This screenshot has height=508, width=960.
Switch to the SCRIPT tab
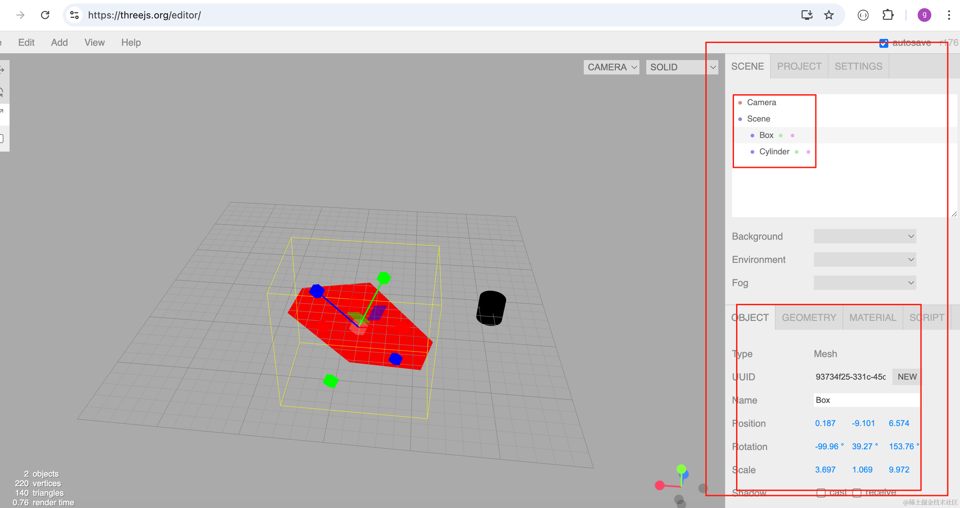[927, 317]
